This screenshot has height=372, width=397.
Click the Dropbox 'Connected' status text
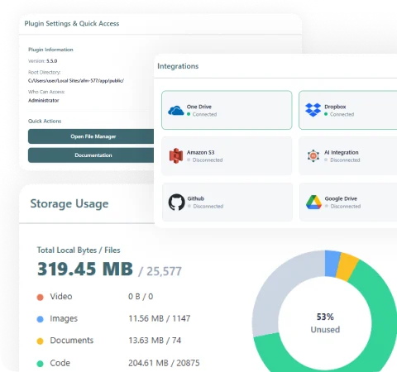click(x=342, y=114)
